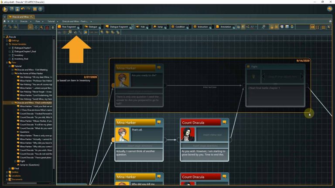Image resolution: width=335 pixels, height=188 pixels.
Task: Open the breadcrumb arrow after Dracula
Action: click(31, 21)
